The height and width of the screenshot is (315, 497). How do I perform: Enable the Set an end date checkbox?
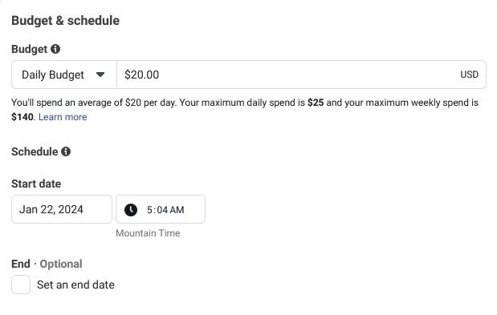21,285
